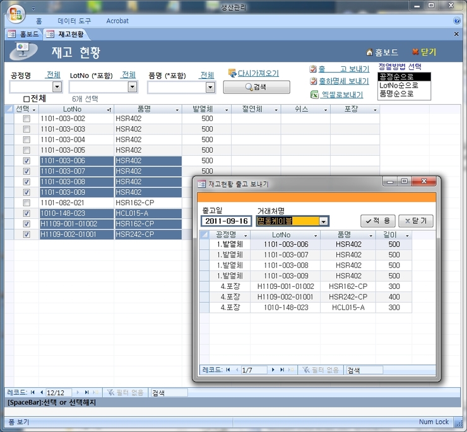Click the H1109-001-01002 cell in dialog
This screenshot has width=467, height=432.
[x=285, y=286]
